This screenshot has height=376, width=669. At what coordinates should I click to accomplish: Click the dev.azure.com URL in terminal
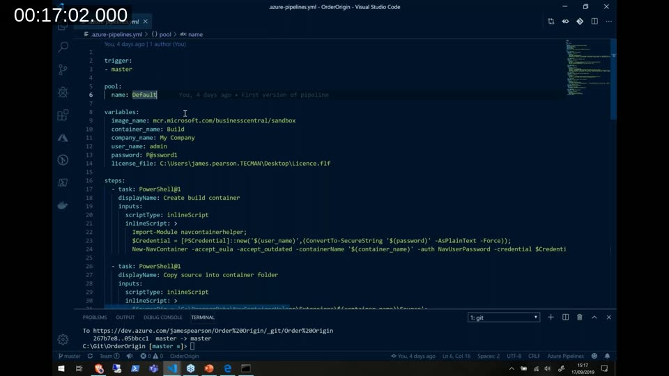coord(213,330)
